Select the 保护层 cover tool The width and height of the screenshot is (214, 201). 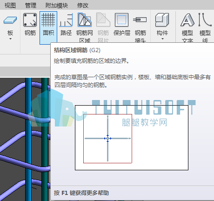tap(122, 25)
